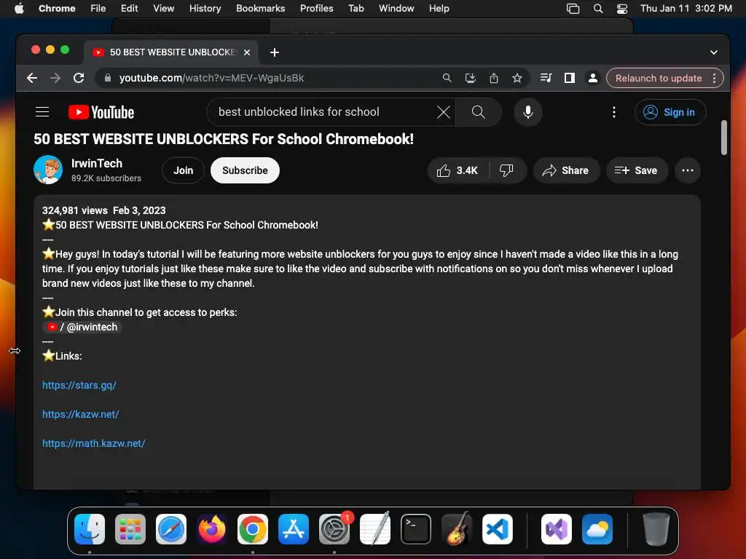Toggle Chrome side panel
746x559 pixels.
point(570,78)
